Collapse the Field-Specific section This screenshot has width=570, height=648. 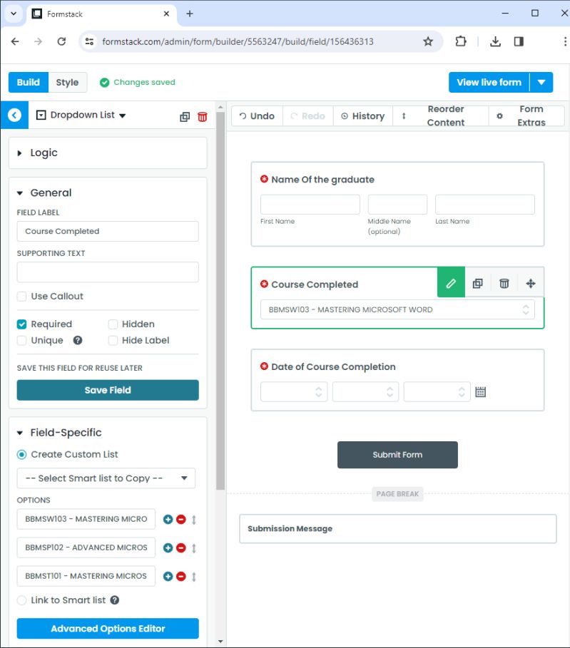click(19, 433)
